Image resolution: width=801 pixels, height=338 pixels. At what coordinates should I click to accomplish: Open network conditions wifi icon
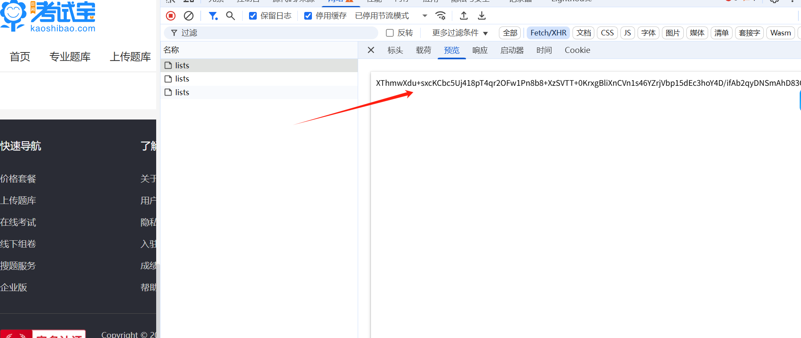point(440,16)
